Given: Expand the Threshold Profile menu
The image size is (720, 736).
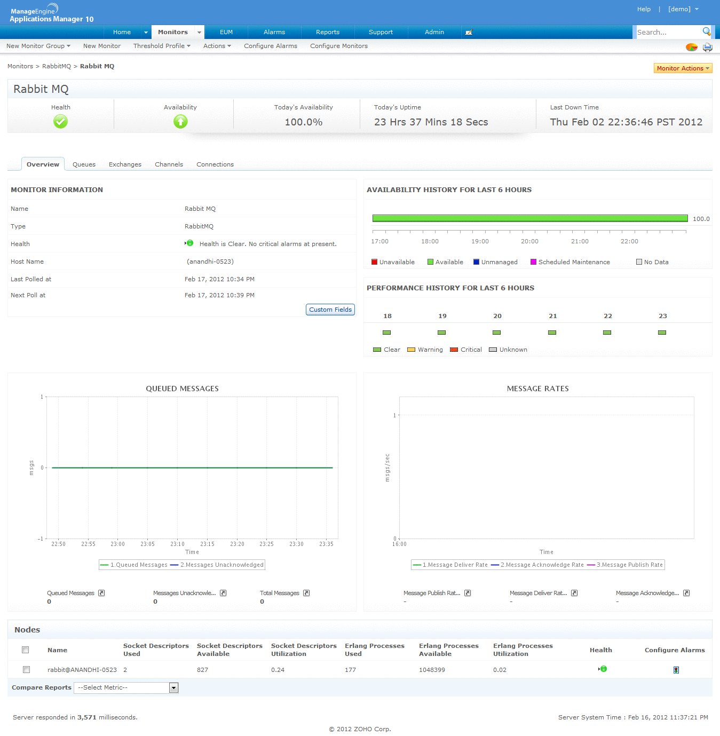Looking at the screenshot, I should [162, 46].
